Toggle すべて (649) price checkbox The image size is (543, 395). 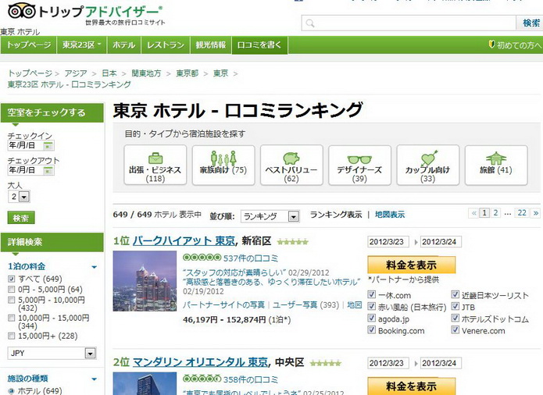[12, 279]
